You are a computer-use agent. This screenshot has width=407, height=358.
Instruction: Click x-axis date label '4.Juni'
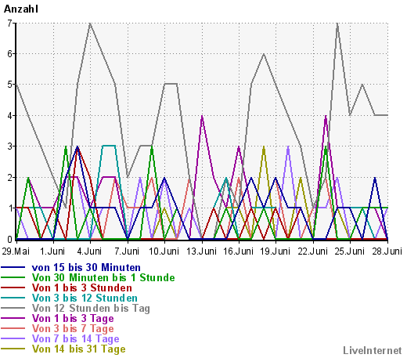click(x=89, y=251)
